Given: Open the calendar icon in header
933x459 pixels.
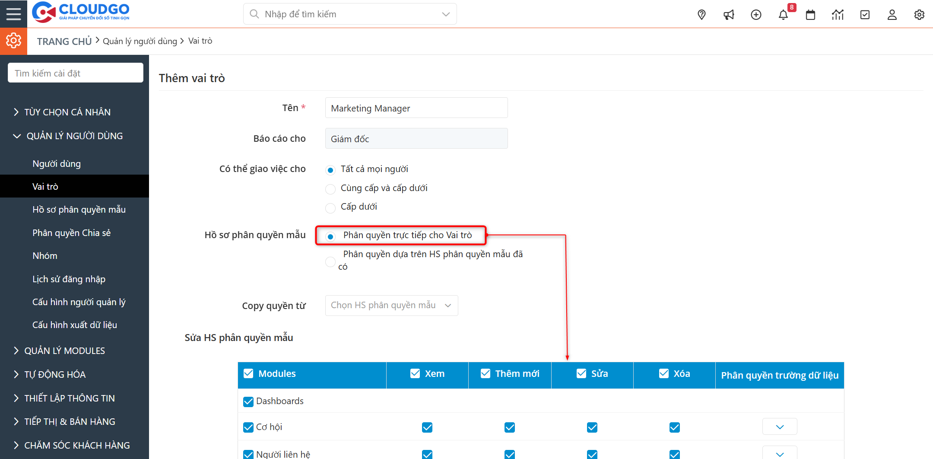Looking at the screenshot, I should (810, 15).
